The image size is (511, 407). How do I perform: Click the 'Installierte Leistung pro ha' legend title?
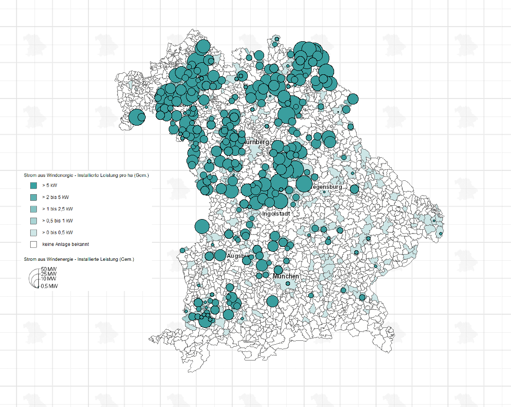[x=83, y=176]
